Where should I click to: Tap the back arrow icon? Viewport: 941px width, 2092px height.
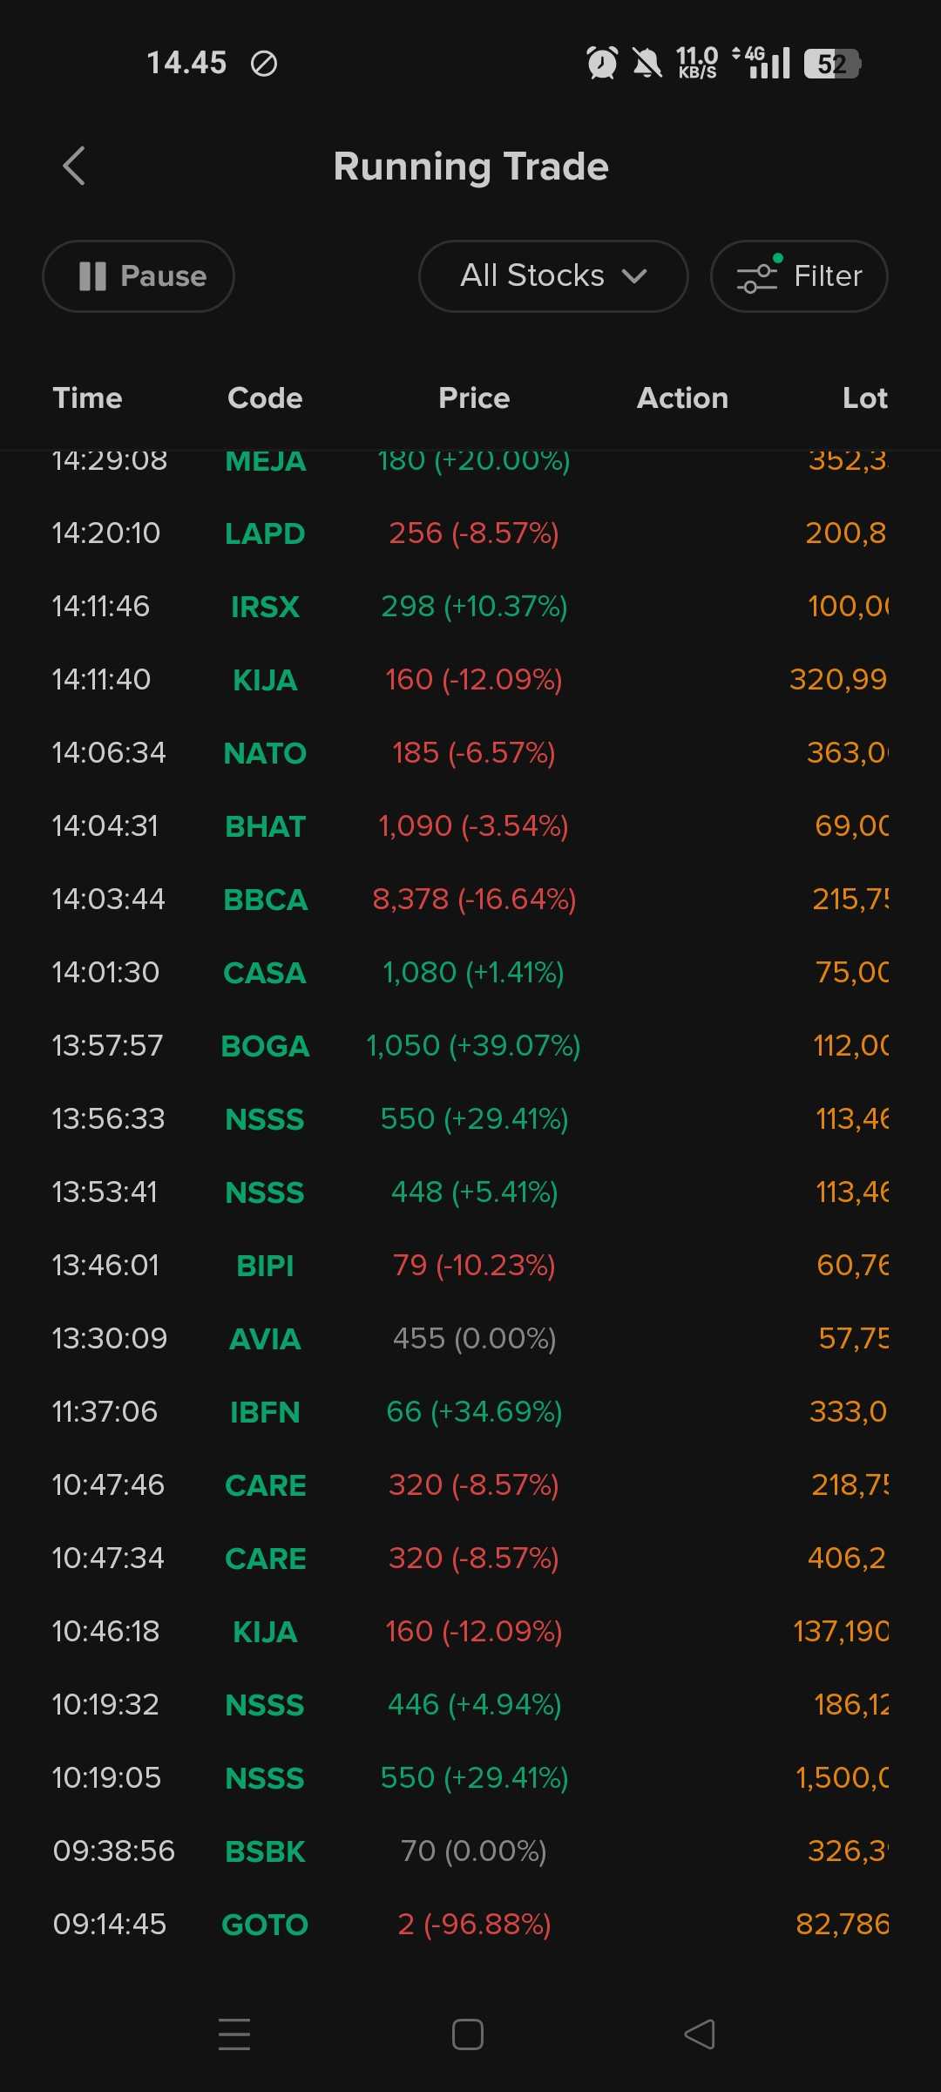pos(74,166)
